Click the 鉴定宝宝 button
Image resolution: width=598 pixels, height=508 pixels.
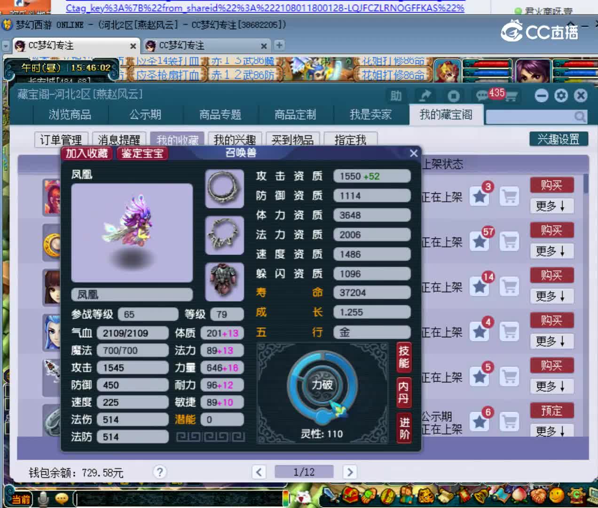click(x=142, y=153)
